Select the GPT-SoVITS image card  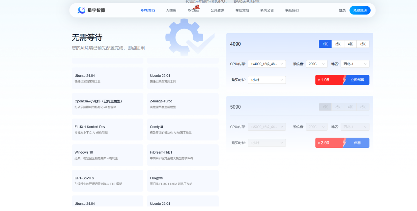107,181
